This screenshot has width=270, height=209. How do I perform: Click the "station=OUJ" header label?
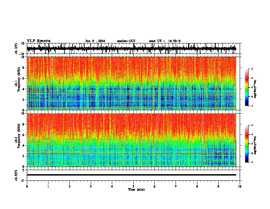tap(126, 41)
